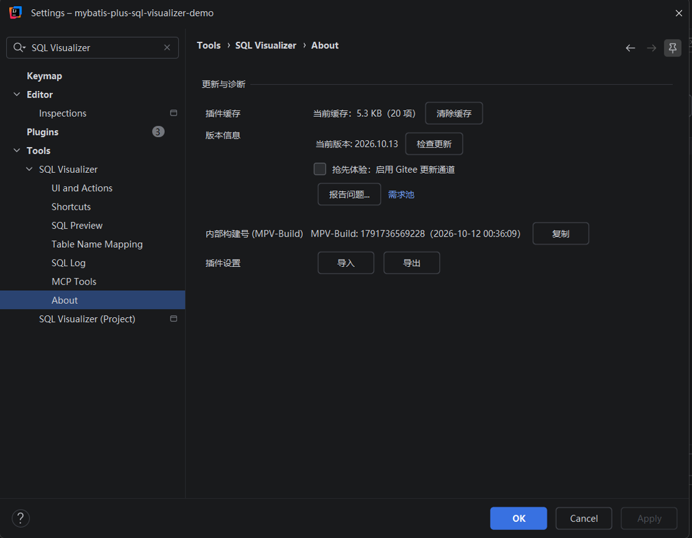Click the project-level icon beside Inspections
The width and height of the screenshot is (692, 538).
click(x=173, y=113)
